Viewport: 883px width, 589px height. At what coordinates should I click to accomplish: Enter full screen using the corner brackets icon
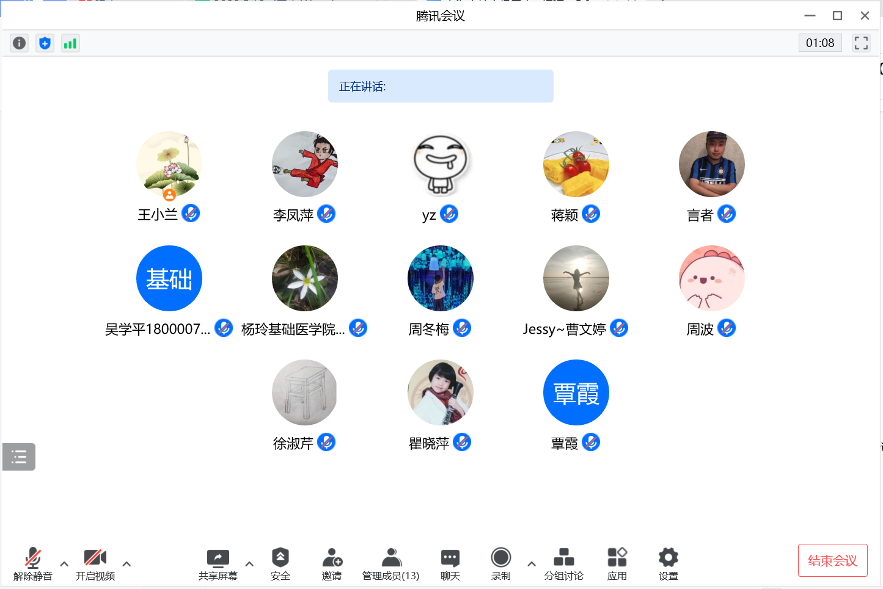pyautogui.click(x=861, y=43)
